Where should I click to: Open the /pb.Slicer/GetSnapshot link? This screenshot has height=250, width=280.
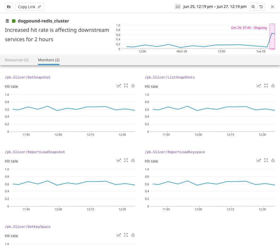point(27,77)
